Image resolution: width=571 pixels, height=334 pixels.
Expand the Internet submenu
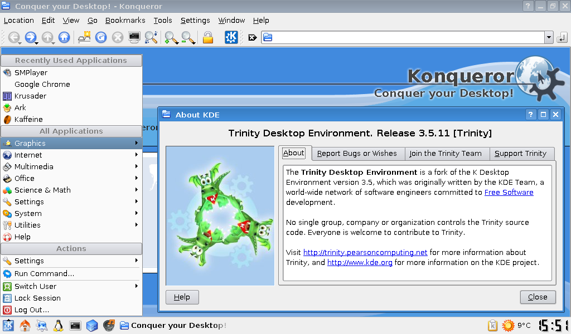click(71, 155)
